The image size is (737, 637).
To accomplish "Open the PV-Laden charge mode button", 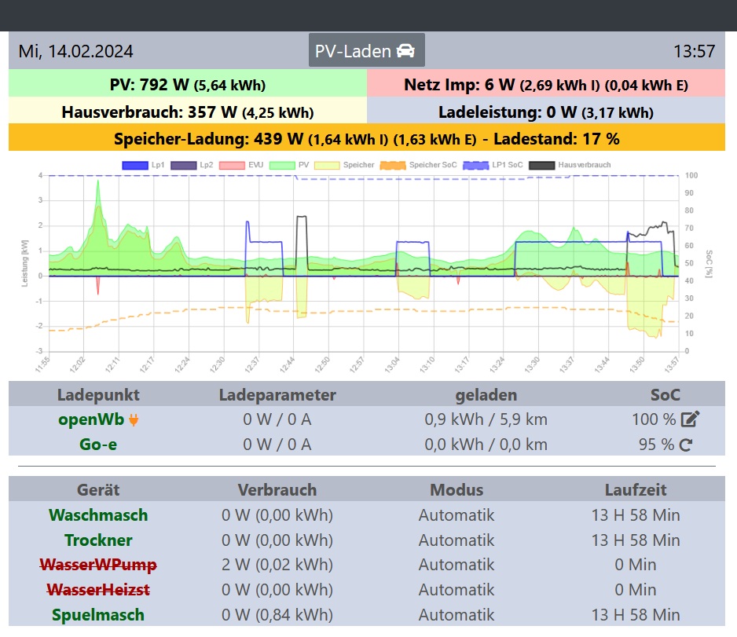I will click(367, 50).
